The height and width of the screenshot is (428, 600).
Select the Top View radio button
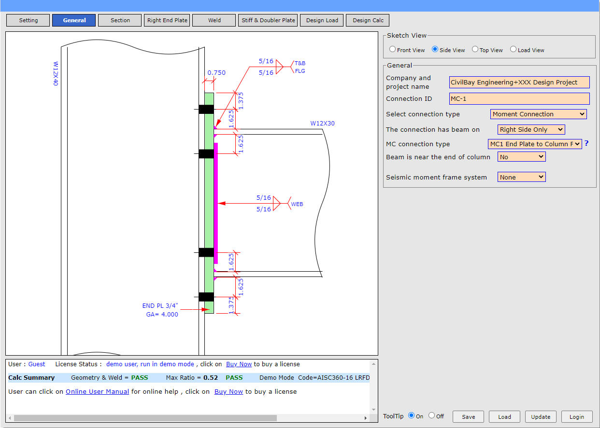click(x=475, y=49)
